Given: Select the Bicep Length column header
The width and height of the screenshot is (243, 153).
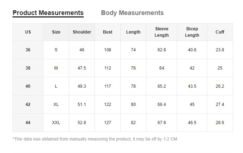Looking at the screenshot, I should point(192,32).
